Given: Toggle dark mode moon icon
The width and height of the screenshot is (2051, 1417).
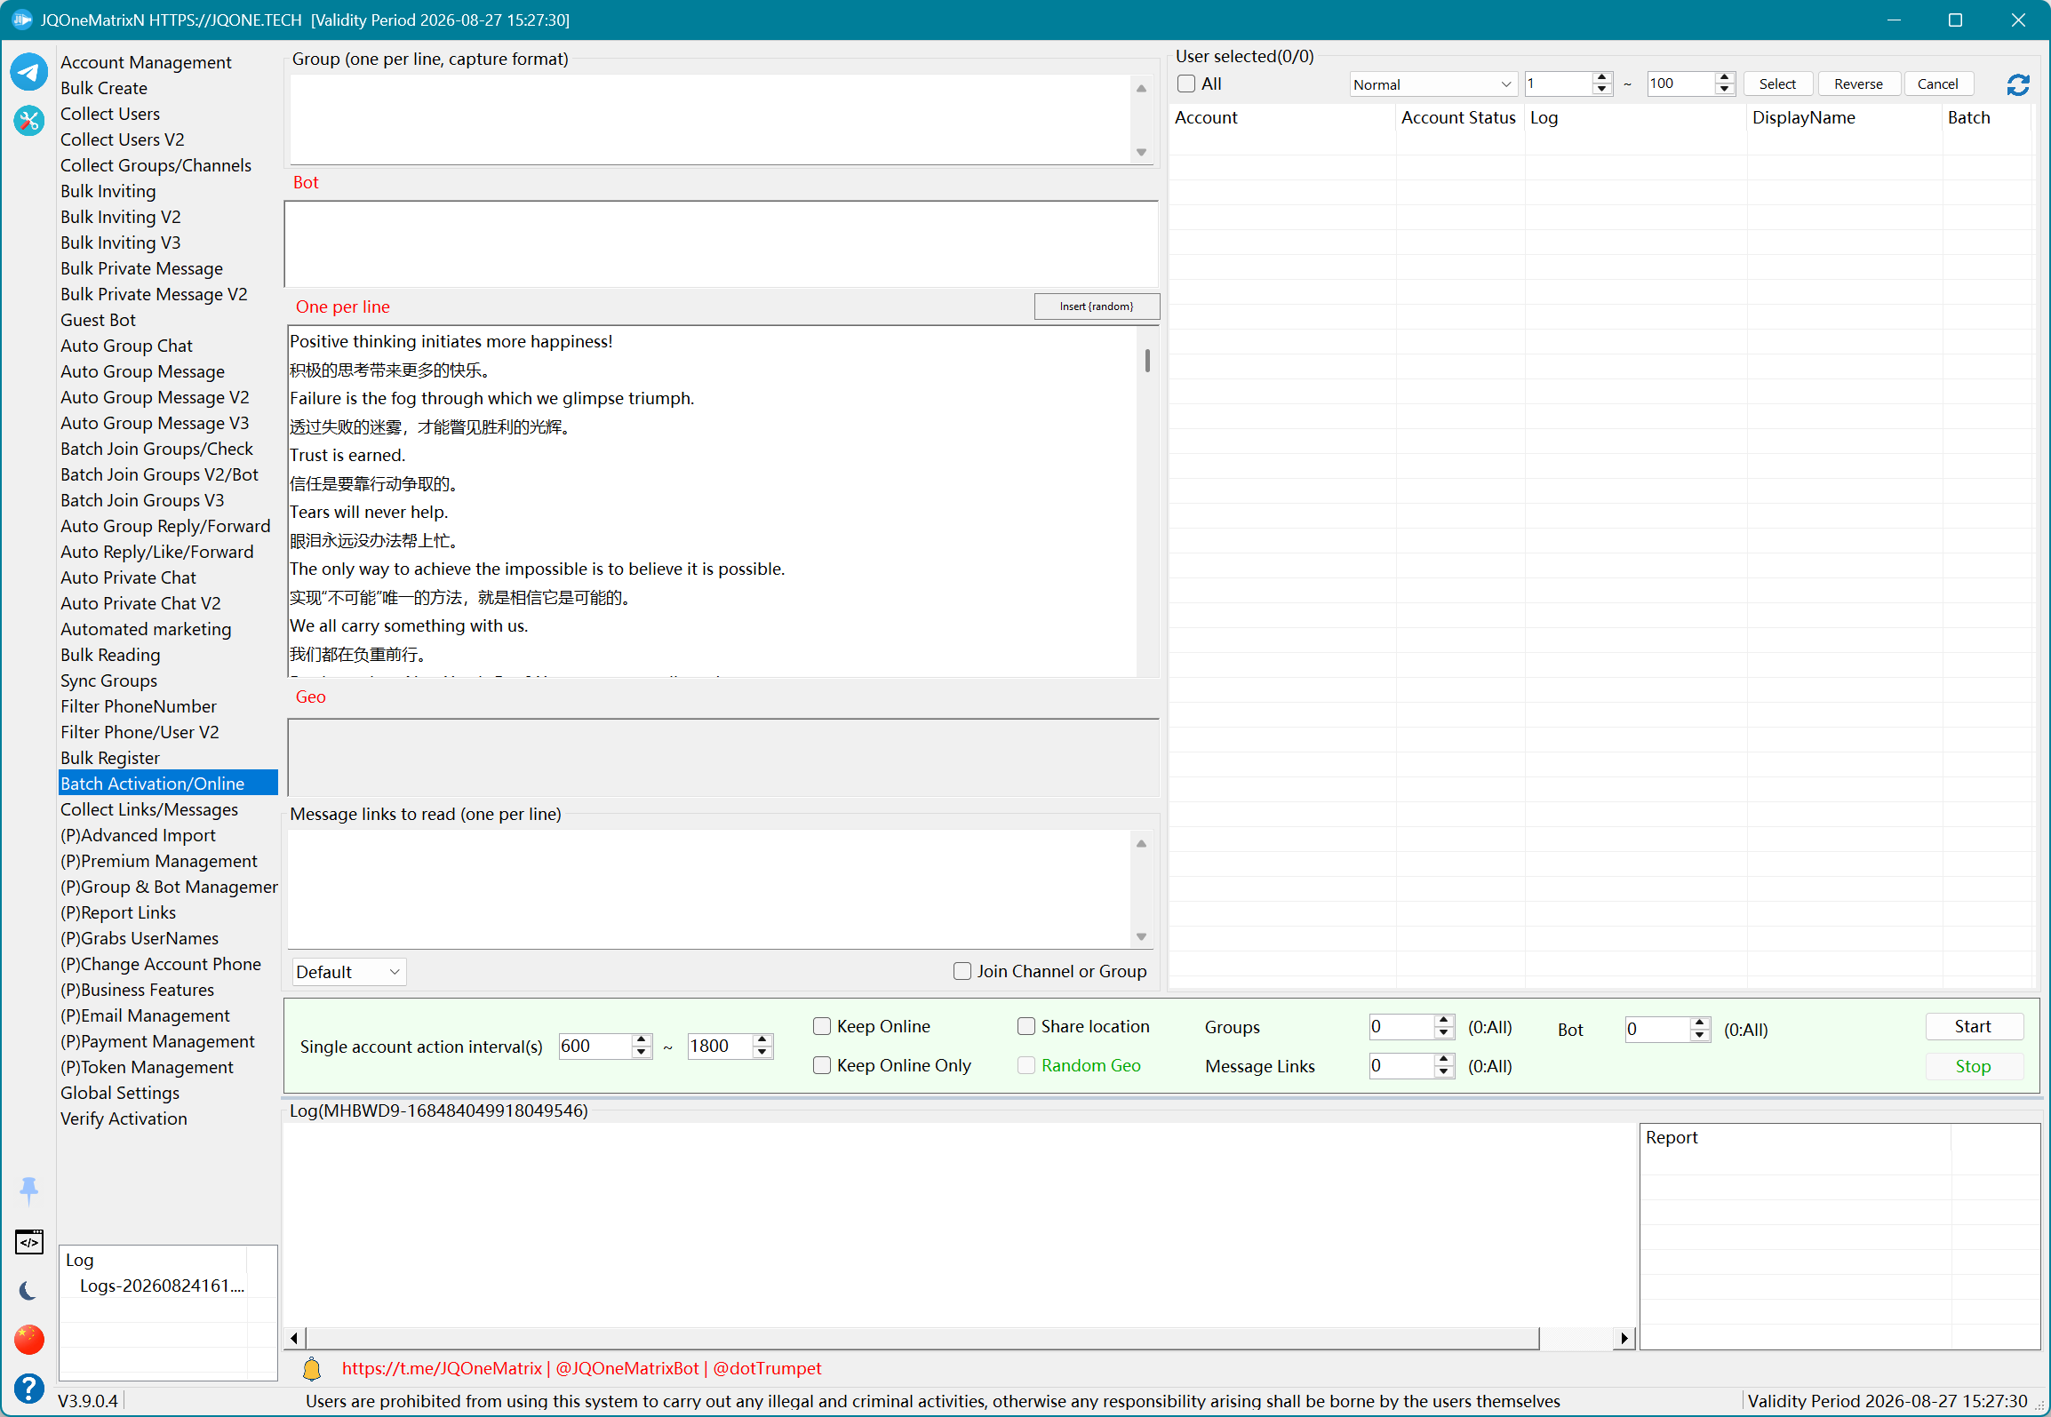Looking at the screenshot, I should pos(28,1290).
